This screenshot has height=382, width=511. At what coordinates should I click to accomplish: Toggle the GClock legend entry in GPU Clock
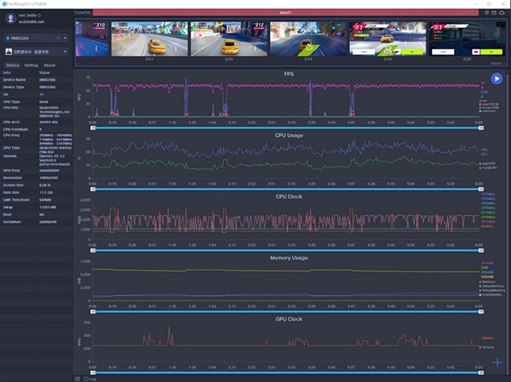tap(489, 346)
